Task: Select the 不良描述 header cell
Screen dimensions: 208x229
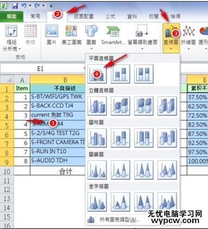Action: coord(58,88)
